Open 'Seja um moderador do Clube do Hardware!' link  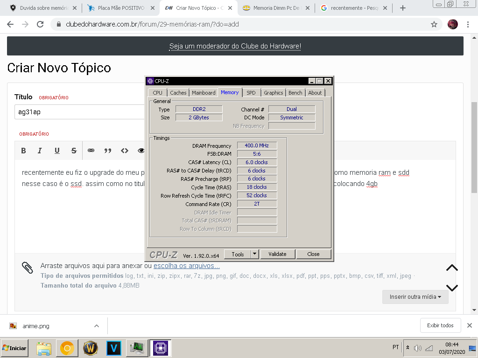tap(235, 46)
